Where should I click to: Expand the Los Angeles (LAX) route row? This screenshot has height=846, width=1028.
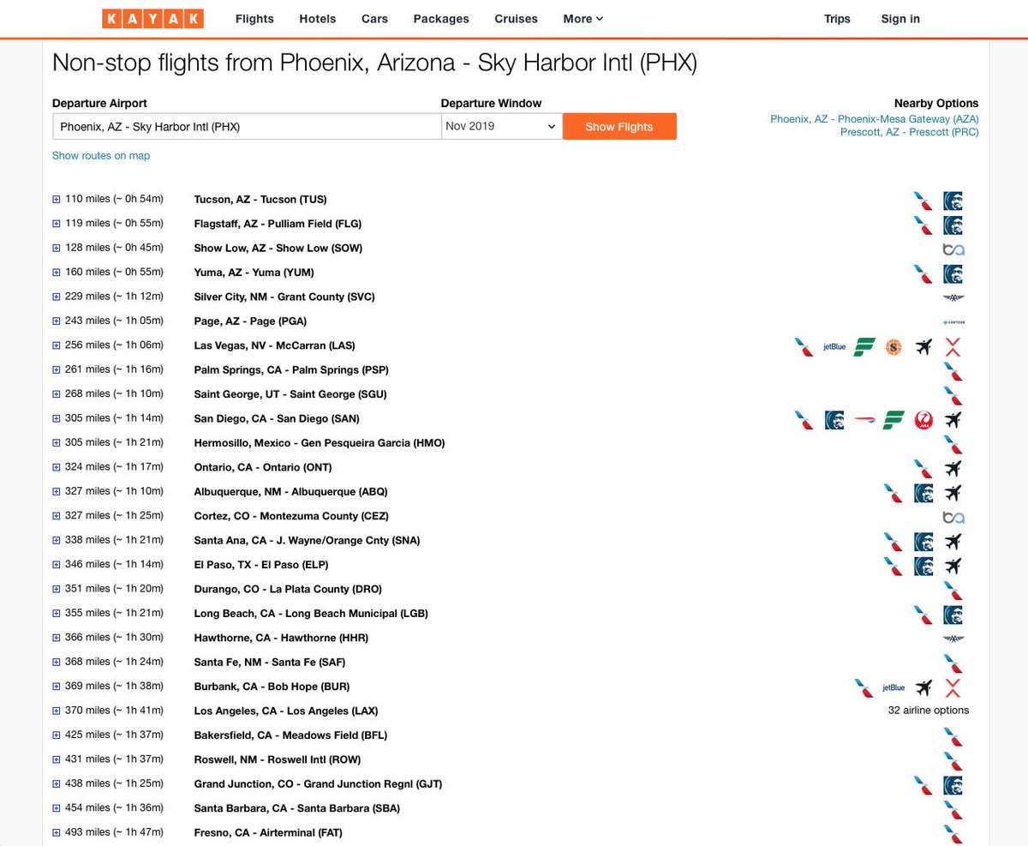click(x=57, y=711)
